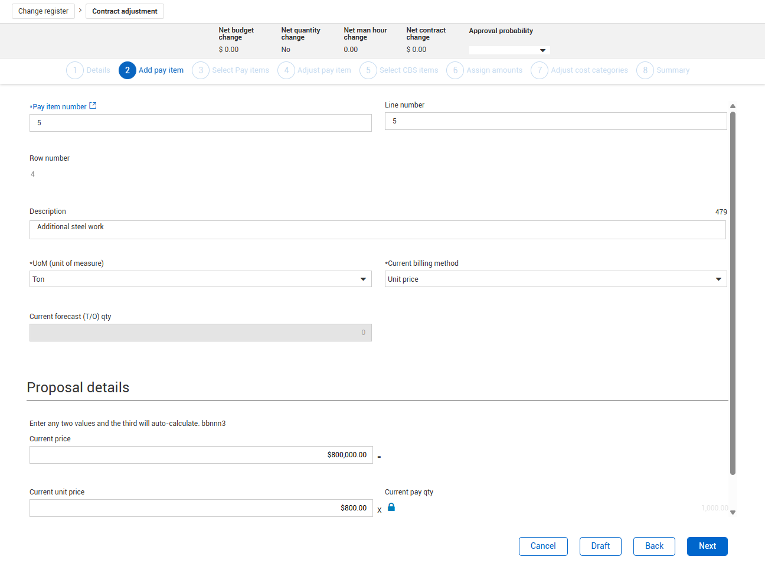765x576 pixels.
Task: Toggle the lock icon beside Current pay qty
Action: point(391,507)
